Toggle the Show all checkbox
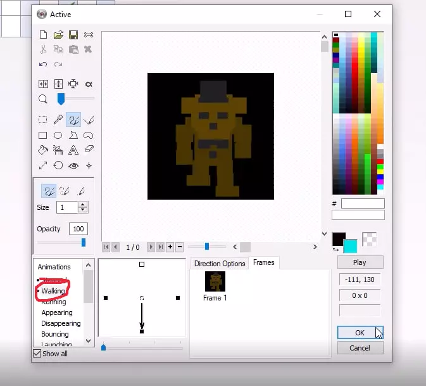 (37, 353)
